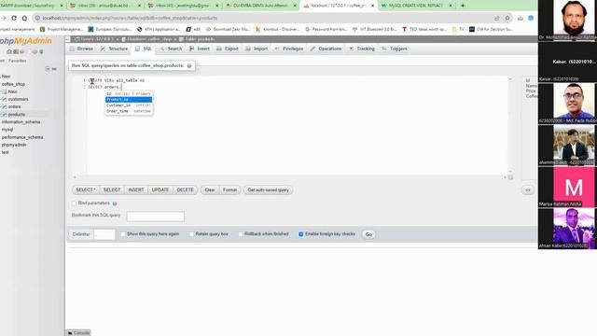Open the Favorites tab in sidebar
The height and width of the screenshot is (336, 597).
pos(18,61)
